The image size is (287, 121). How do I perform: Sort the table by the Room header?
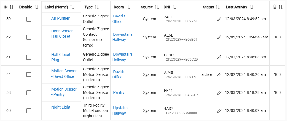click(x=128, y=7)
